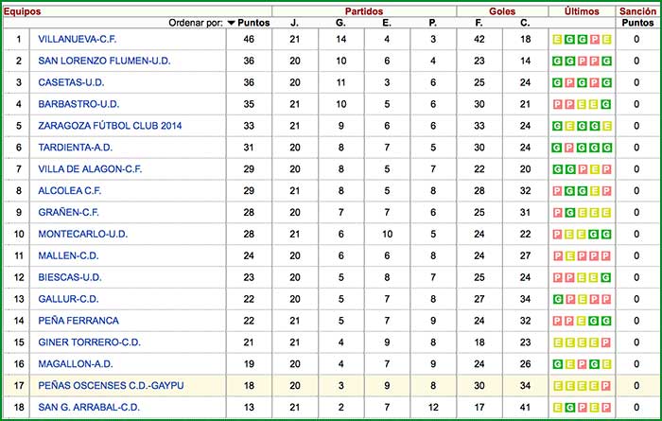Screen dimensions: 662x421
Task: Click the first yellow E badge for VILLANUEVA-C.F.
Action: pos(557,40)
